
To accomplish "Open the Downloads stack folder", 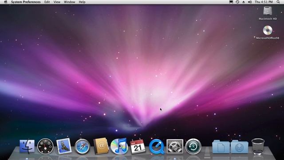I will tap(240, 147).
